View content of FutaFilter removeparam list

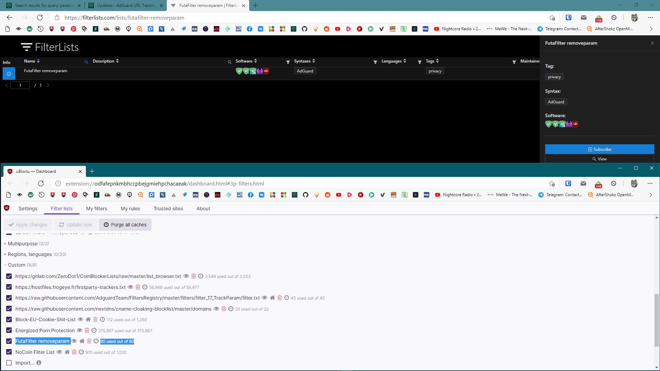(x=74, y=341)
